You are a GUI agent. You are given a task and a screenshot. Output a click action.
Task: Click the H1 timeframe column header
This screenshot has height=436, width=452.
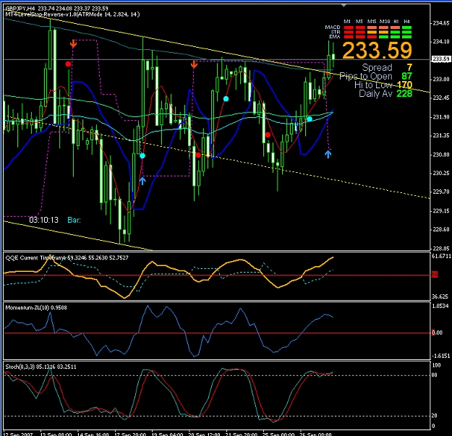tap(396, 22)
